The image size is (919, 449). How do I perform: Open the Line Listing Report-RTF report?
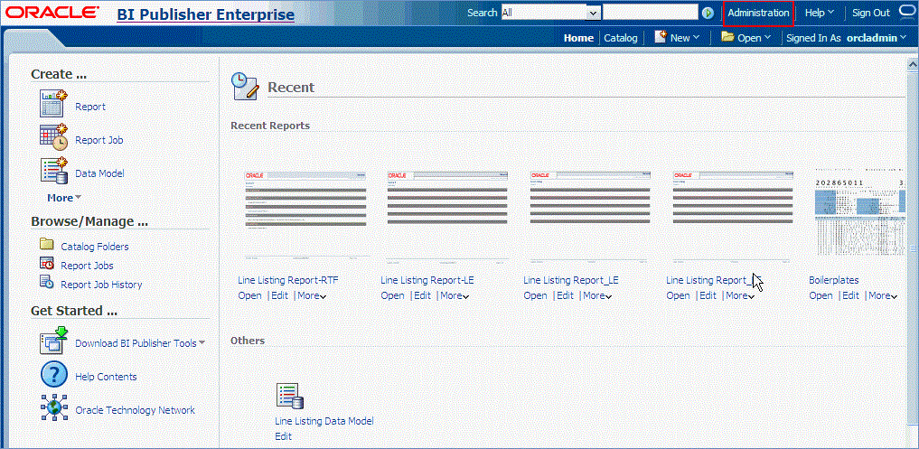[249, 296]
